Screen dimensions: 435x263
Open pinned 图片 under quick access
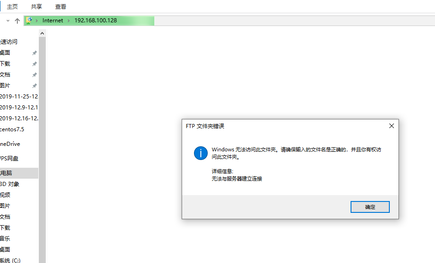tap(5, 86)
